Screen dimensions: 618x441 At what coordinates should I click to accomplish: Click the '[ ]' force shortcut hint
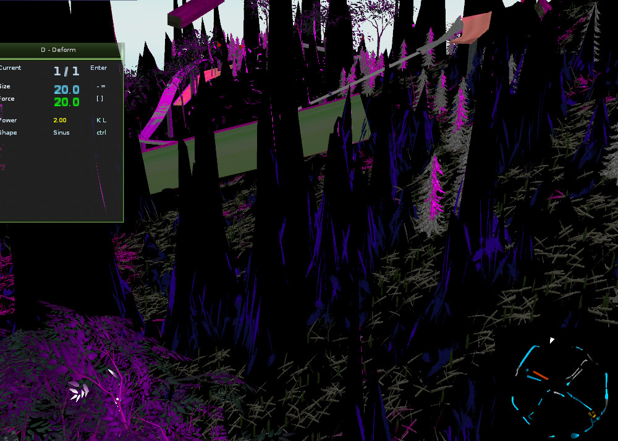[99, 99]
